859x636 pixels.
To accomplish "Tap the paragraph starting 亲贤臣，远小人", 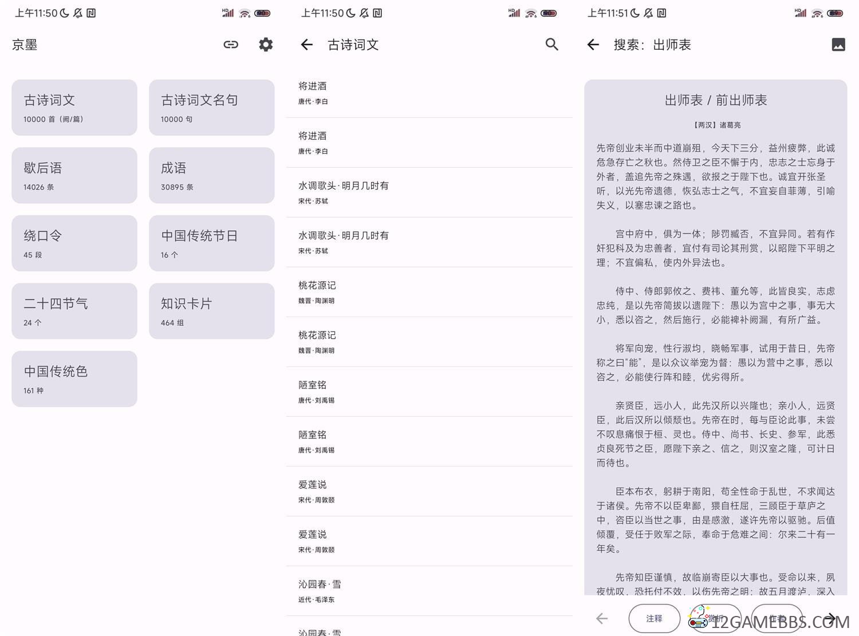I will [x=716, y=434].
